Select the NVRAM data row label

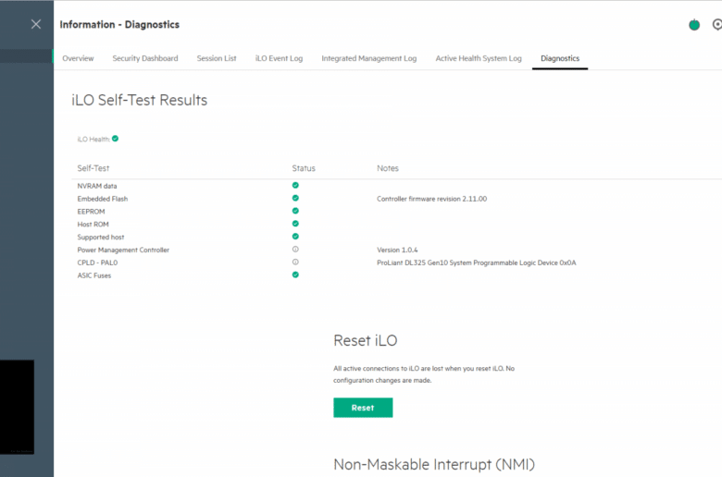97,186
